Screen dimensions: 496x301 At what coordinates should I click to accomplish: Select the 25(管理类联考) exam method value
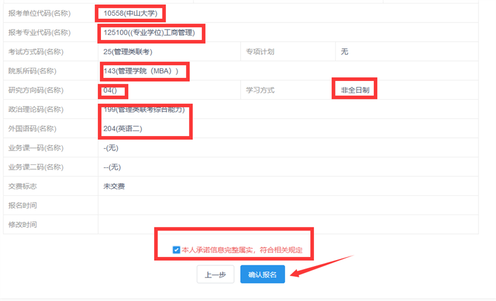click(128, 51)
